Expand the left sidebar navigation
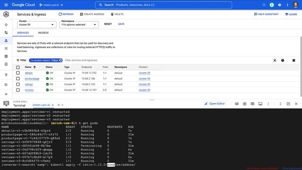302x170 pixels. coord(6,94)
